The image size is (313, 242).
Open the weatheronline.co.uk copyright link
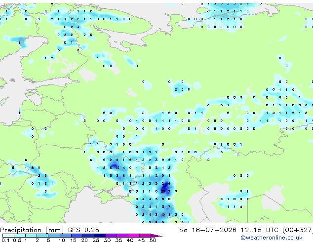click(x=272, y=238)
